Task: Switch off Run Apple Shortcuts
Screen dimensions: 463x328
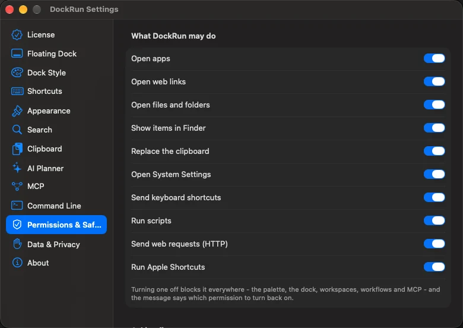Action: point(434,267)
